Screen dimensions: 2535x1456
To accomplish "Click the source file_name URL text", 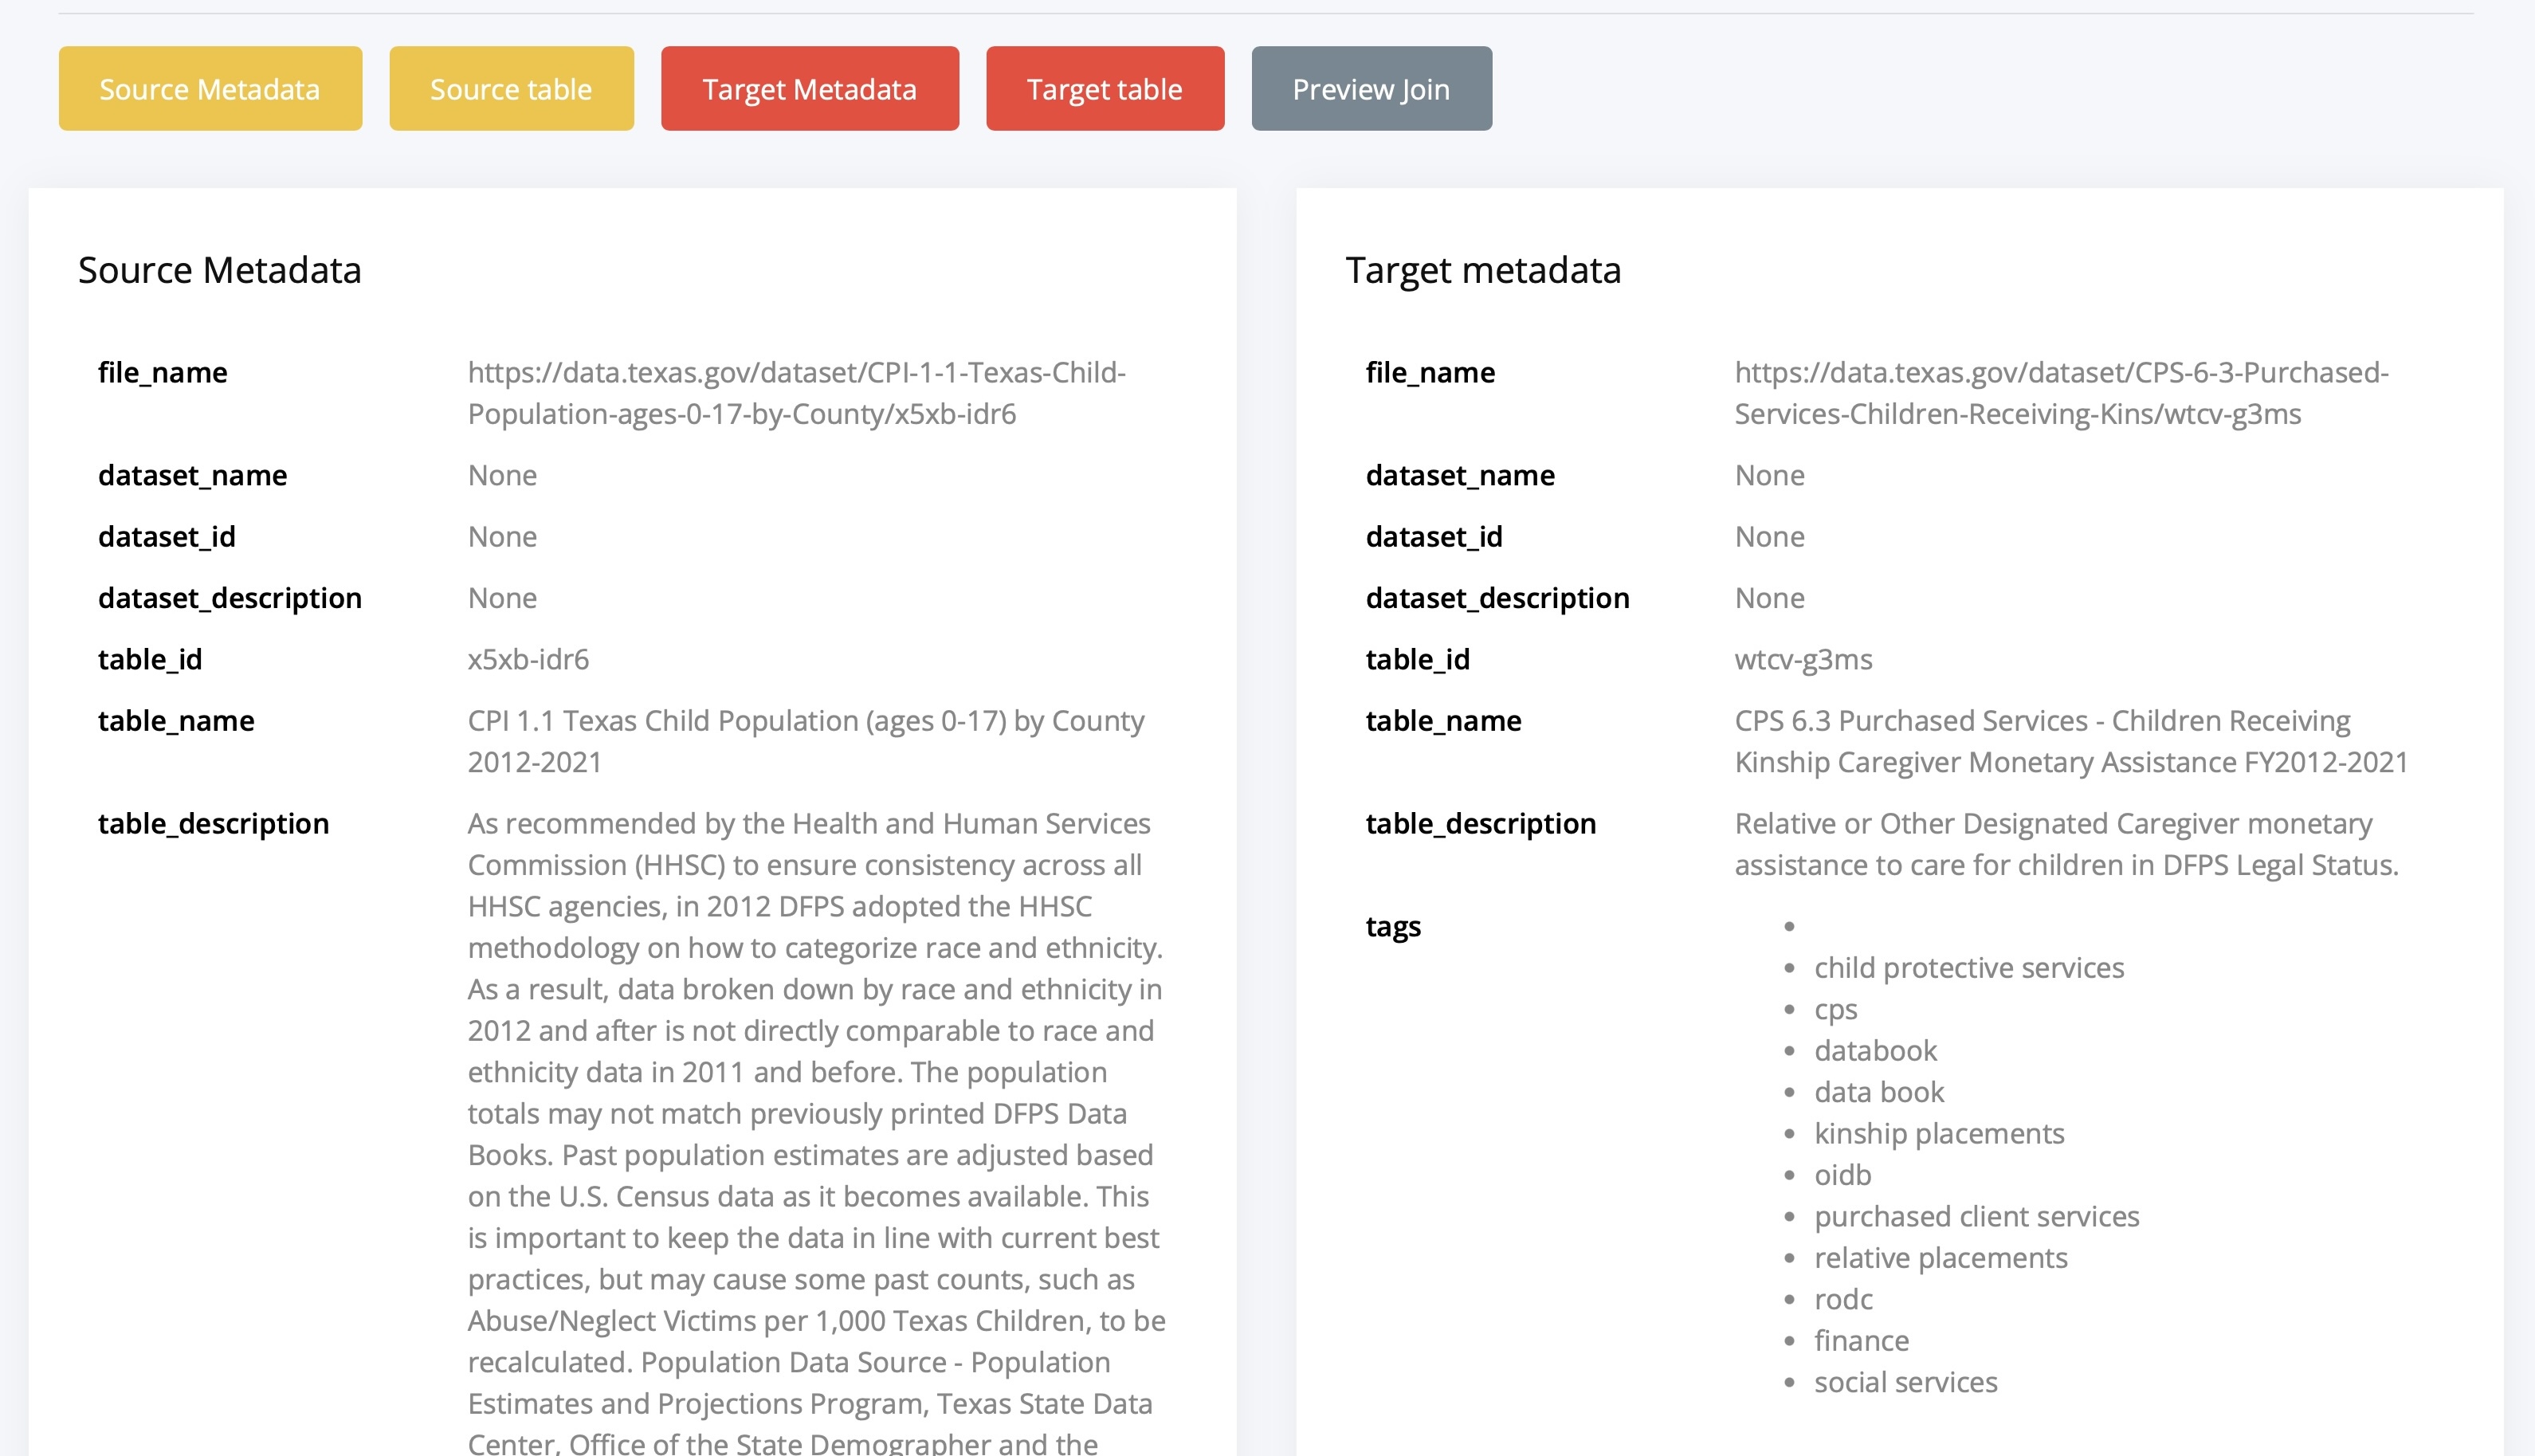I will [x=796, y=393].
